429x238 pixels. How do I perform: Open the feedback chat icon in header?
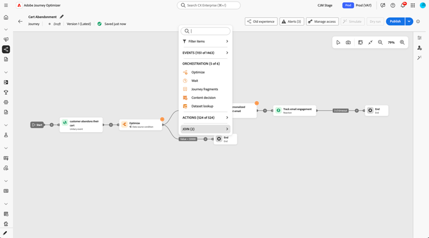pos(383,5)
